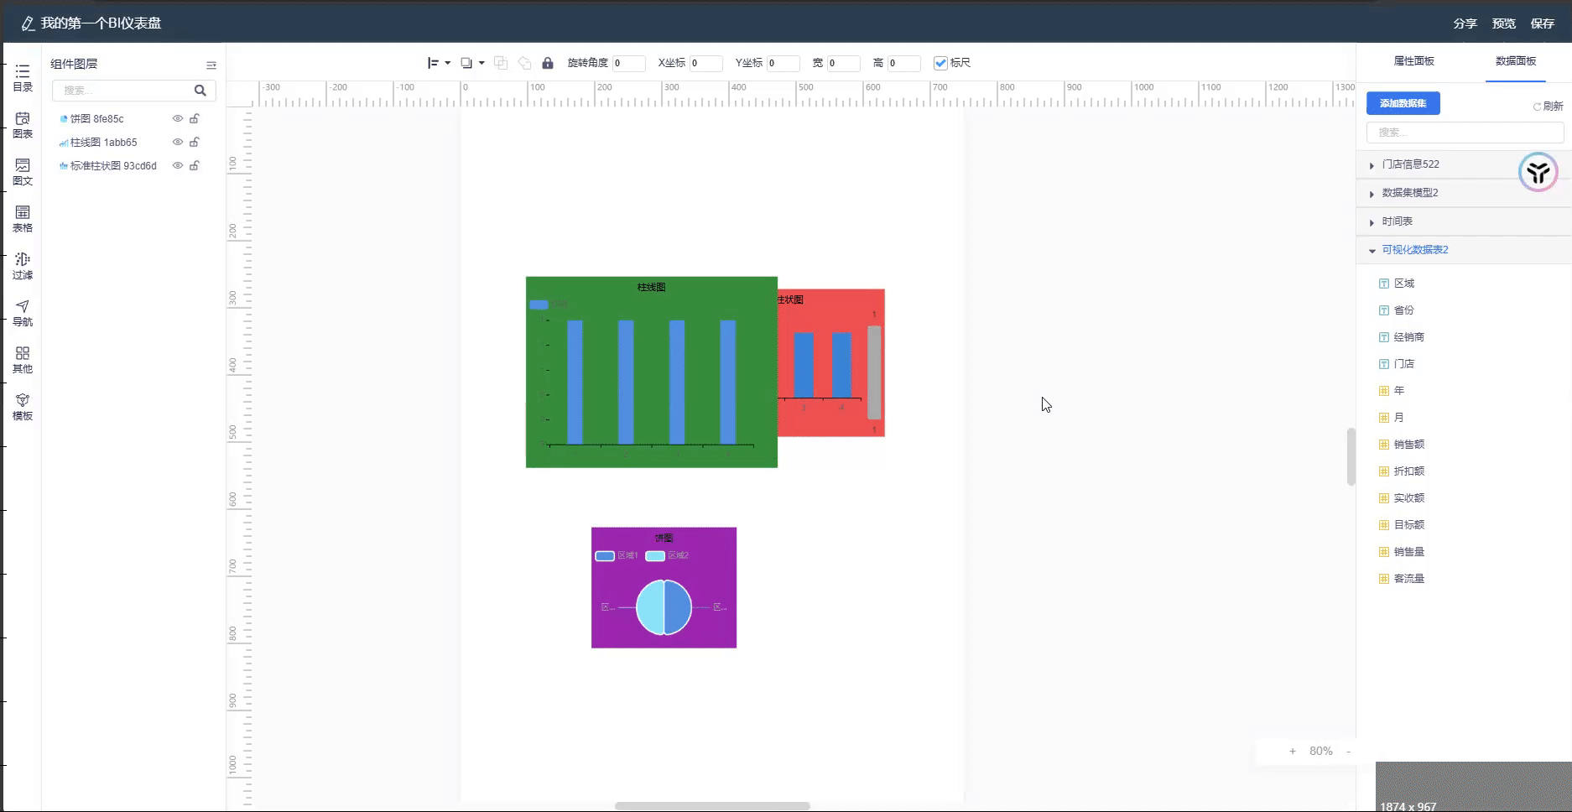Uncheck the 标尺 ruler checkbox
Screen dimensions: 1572x812
940,63
